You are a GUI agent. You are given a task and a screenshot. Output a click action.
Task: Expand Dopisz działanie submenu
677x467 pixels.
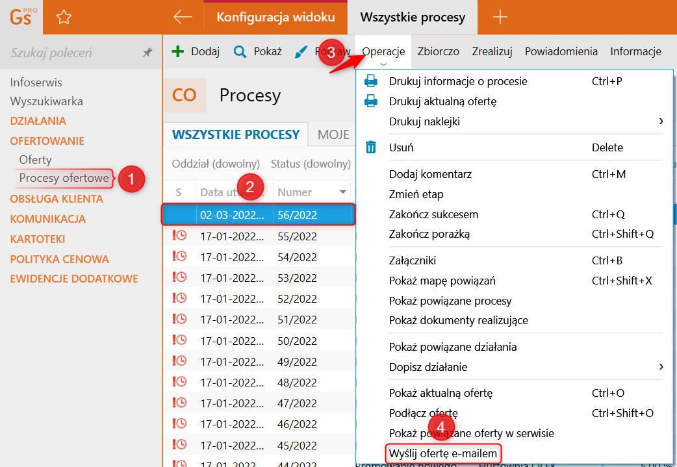click(661, 367)
